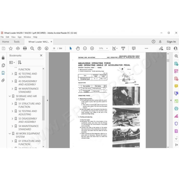This screenshot has height=179, width=179.
Task: Switch to the Tools tab
Action: 17,42
